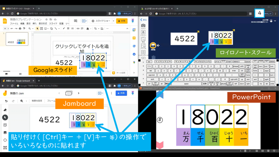Click undo in the Jamboard toolbar
This screenshot has width=279, height=157.
click(6, 101)
